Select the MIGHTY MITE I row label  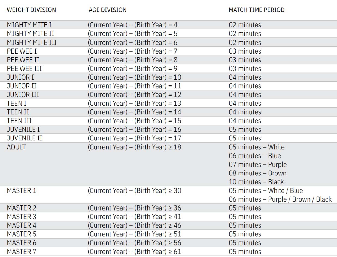29,25
